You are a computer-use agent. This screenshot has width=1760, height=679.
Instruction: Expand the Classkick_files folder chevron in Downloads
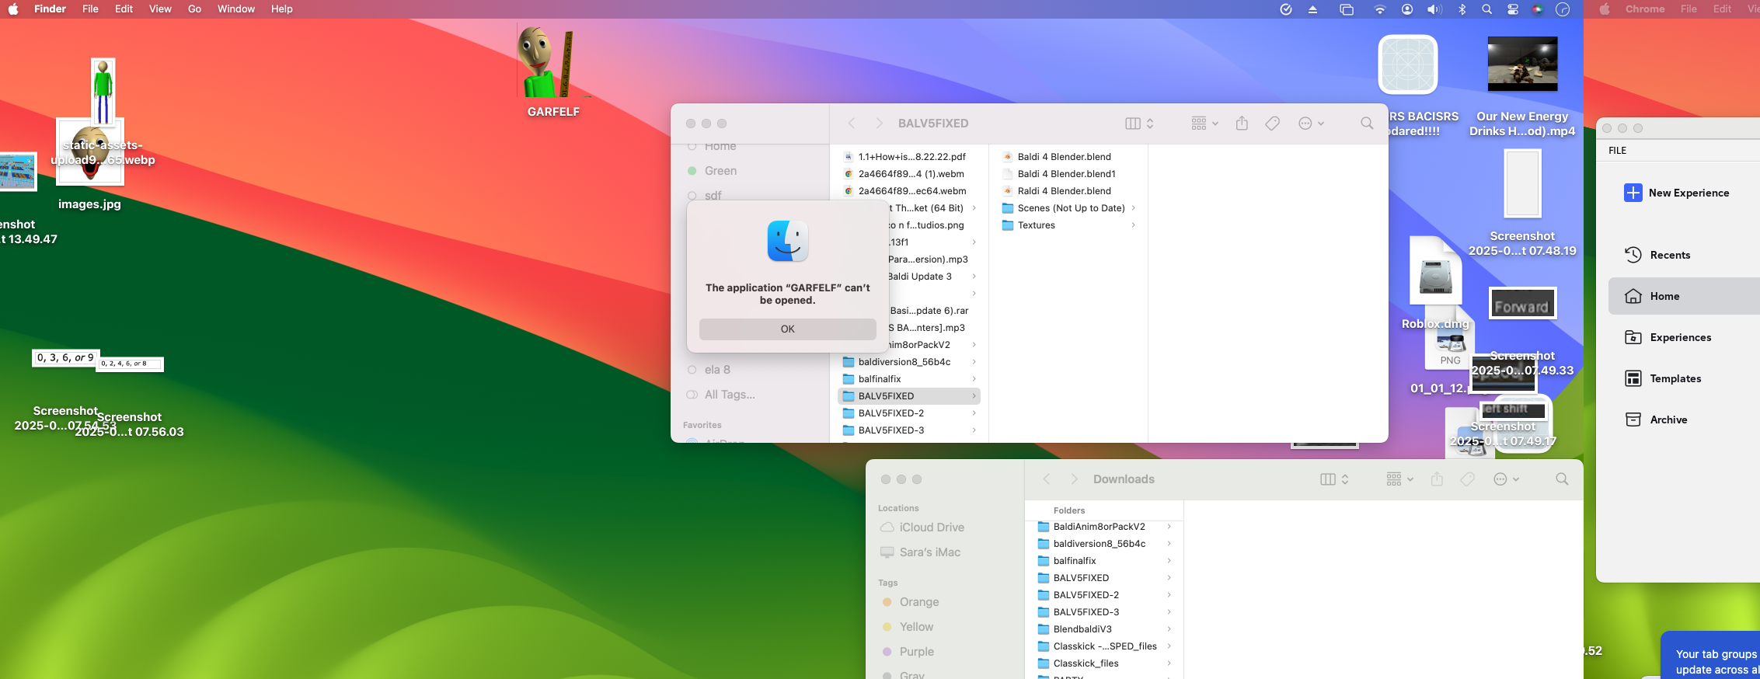(1169, 663)
